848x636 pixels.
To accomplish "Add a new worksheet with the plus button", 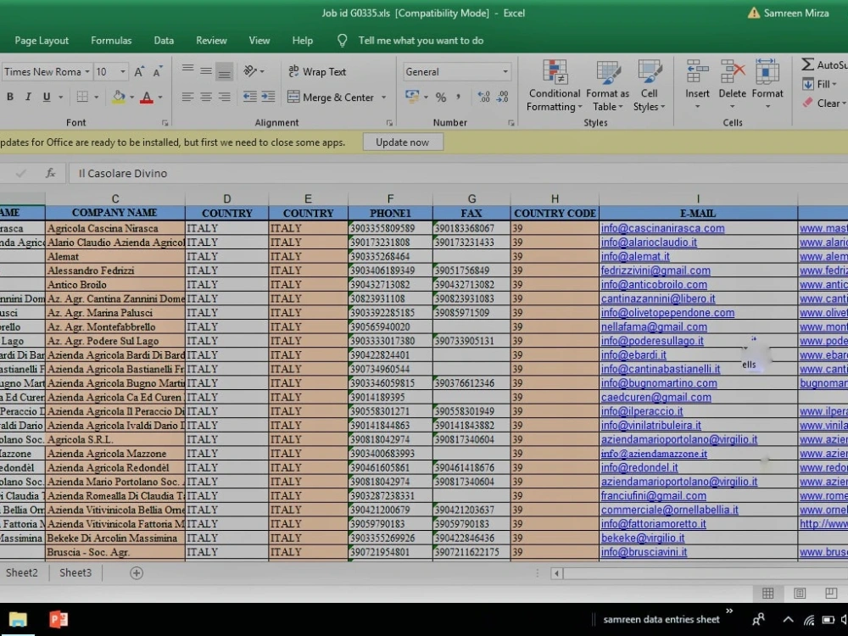I will click(136, 572).
